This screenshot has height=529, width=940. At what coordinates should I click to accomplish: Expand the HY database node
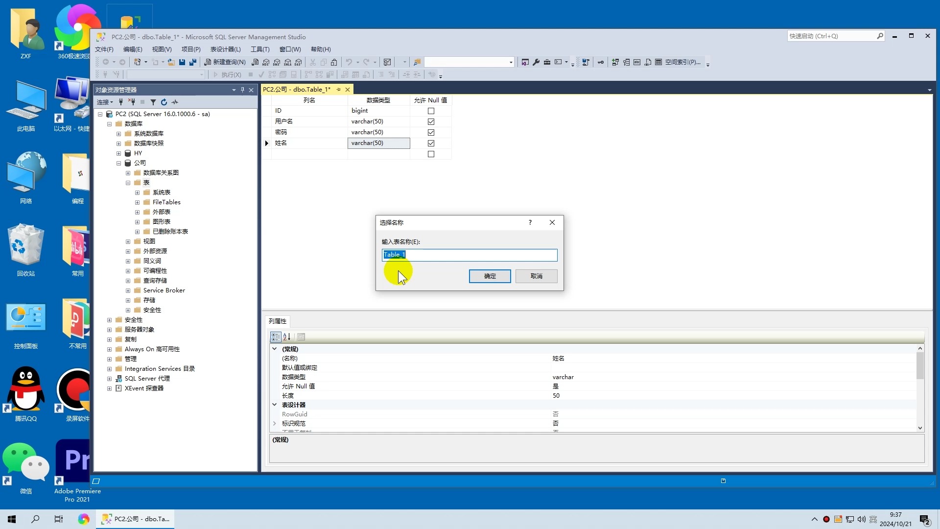[x=118, y=153]
